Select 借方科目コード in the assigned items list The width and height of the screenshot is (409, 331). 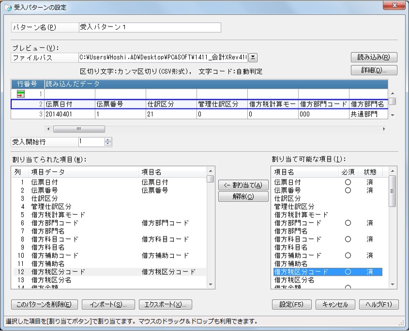tap(54, 239)
